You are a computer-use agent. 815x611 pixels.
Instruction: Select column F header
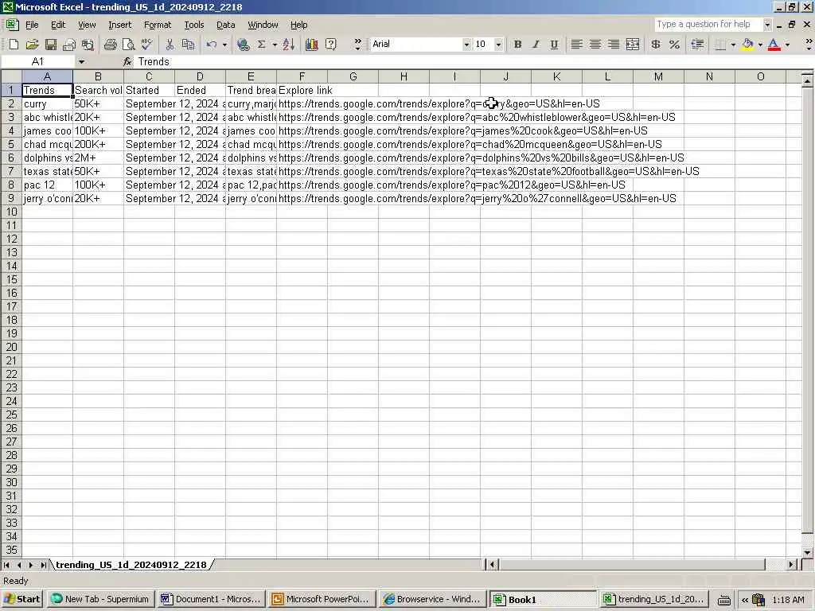point(302,77)
